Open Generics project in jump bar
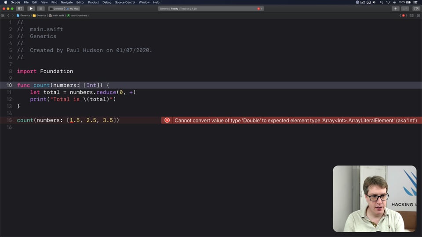 23,15
